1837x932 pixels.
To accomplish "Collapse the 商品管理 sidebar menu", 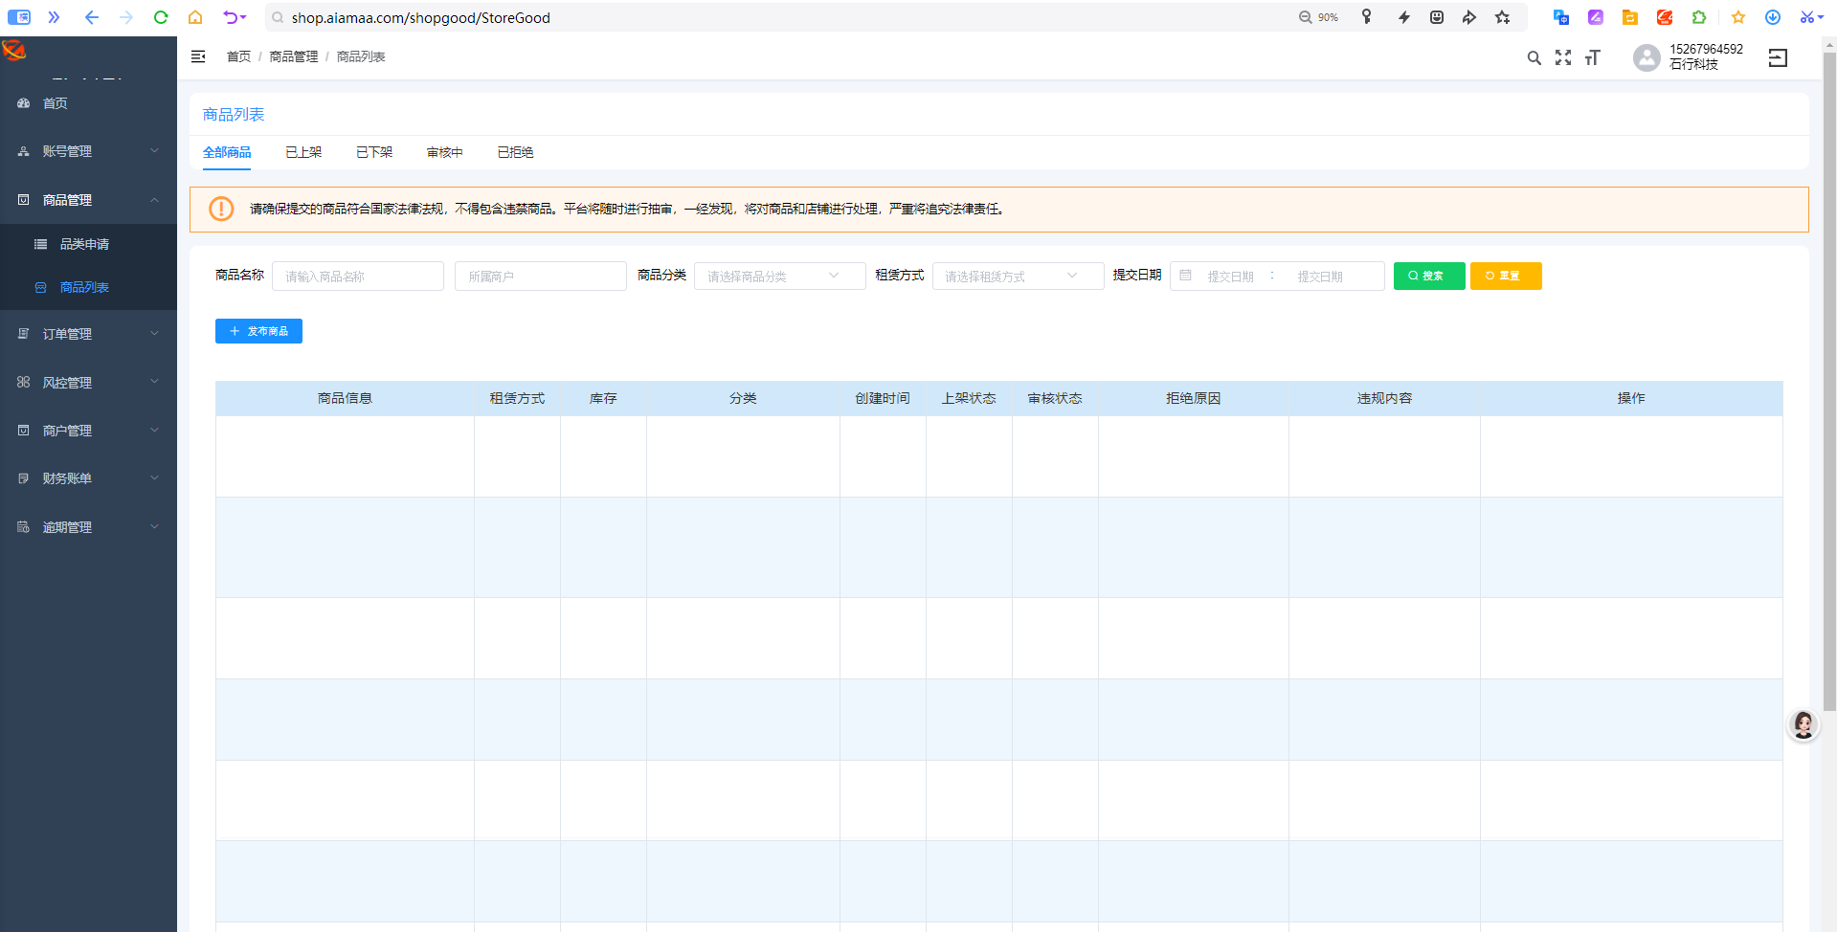I will tap(88, 200).
